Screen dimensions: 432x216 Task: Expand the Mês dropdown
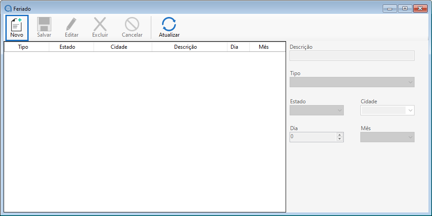pyautogui.click(x=410, y=137)
